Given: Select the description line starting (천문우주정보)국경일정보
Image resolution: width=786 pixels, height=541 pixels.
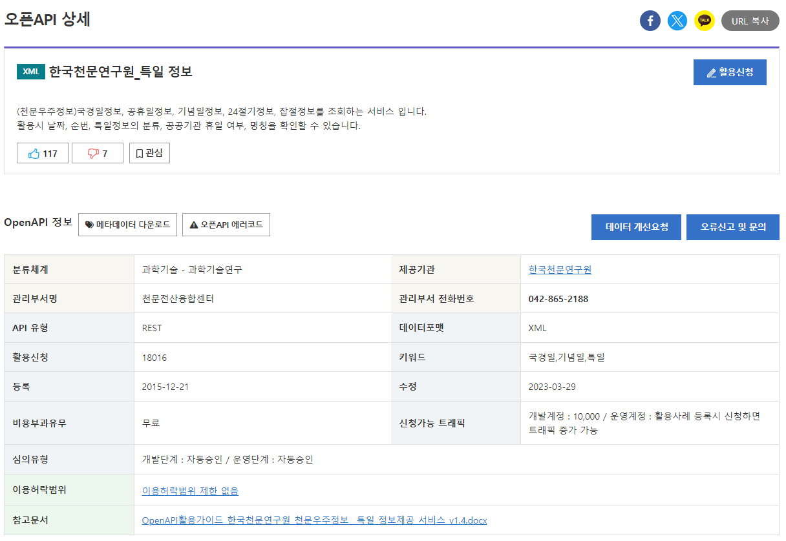Looking at the screenshot, I should pyautogui.click(x=222, y=112).
